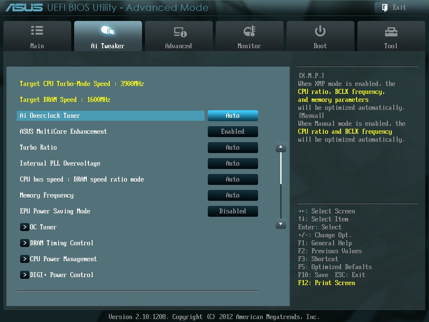The height and width of the screenshot is (322, 429).
Task: Click the Tool tab toolbox icon
Action: click(390, 31)
